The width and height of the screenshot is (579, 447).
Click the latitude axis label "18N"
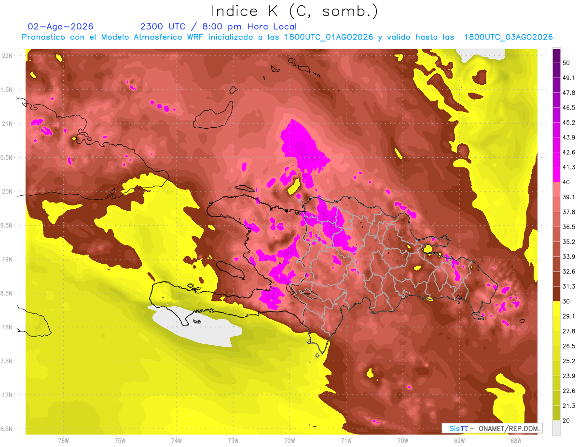7,327
